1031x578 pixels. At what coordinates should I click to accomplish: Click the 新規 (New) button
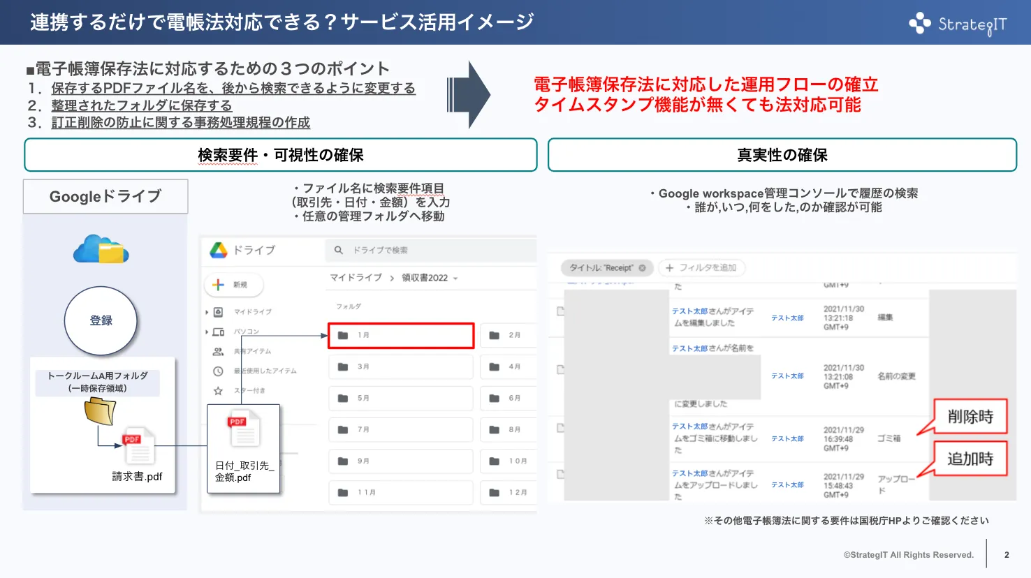233,285
